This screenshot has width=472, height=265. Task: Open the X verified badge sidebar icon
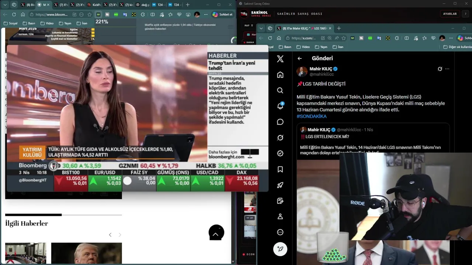[280, 153]
